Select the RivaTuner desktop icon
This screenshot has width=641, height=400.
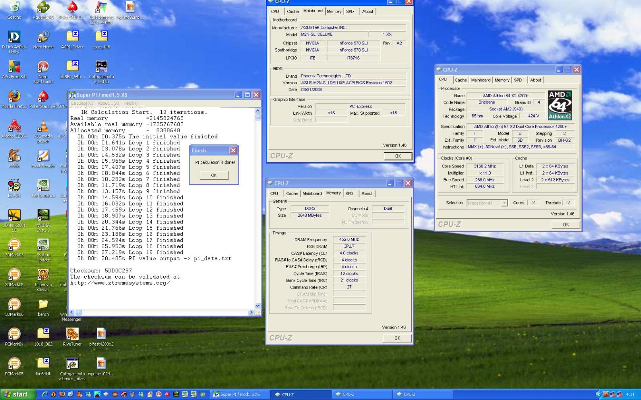click(72, 337)
